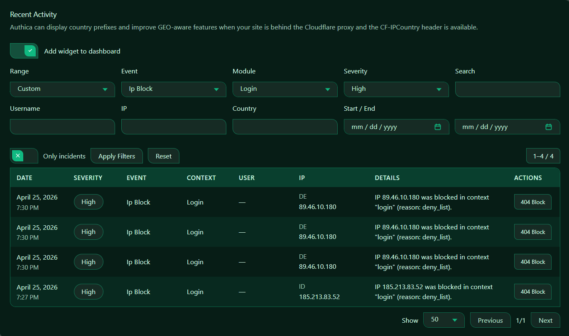The width and height of the screenshot is (569, 336).
Task: Expand the Range dropdown set to Custom
Action: [62, 89]
